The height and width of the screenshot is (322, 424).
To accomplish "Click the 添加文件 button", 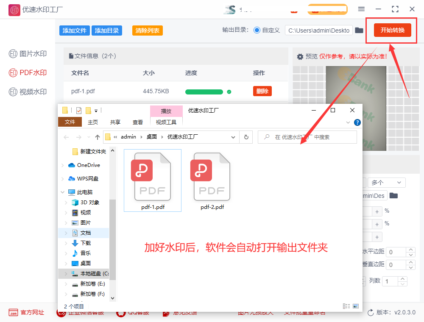I will 74,31.
